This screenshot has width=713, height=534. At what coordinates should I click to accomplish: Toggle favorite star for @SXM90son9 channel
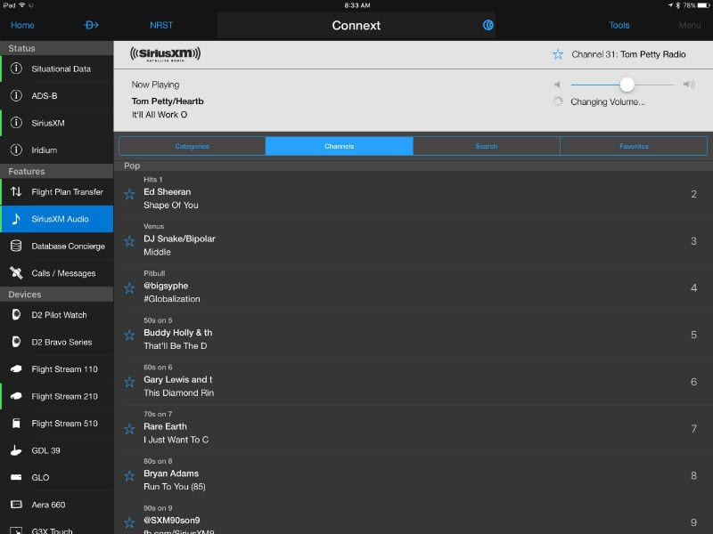coord(129,522)
